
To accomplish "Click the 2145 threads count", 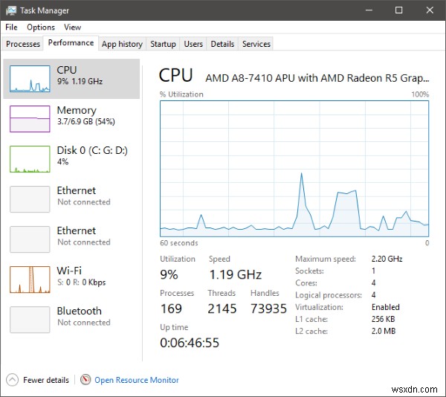I will 222,309.
